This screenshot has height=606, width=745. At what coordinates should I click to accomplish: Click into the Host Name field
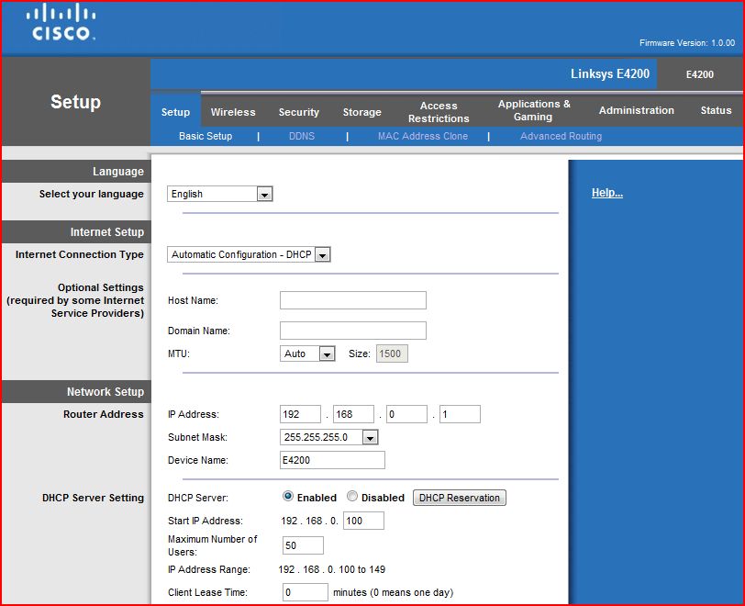352,300
